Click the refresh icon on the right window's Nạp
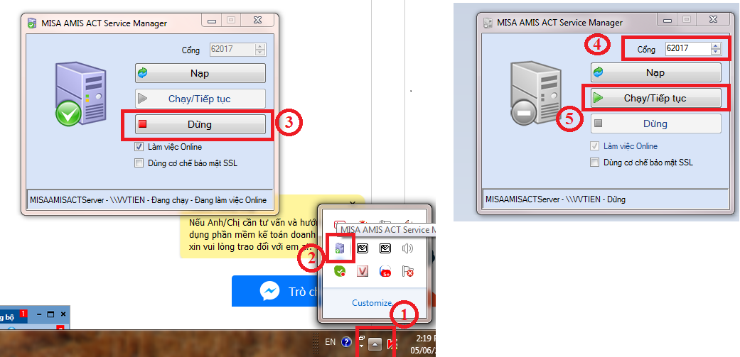Image resolution: width=740 pixels, height=357 pixels. [598, 72]
